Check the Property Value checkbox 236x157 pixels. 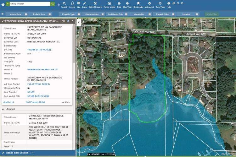(x=173, y=14)
